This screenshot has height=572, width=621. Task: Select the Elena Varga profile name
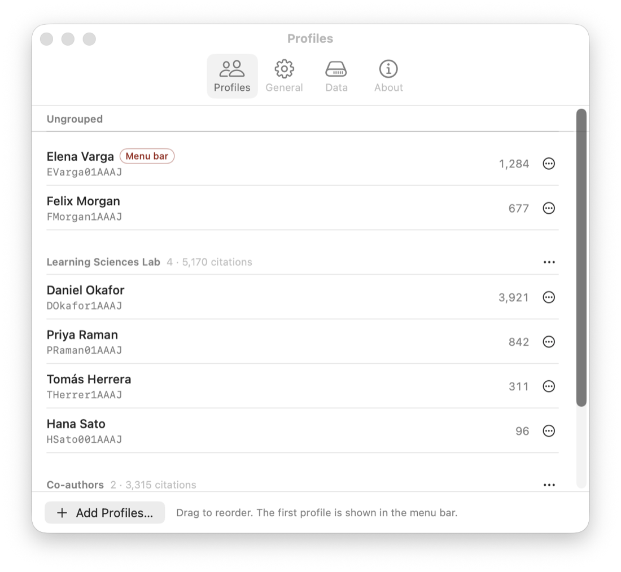(x=80, y=156)
